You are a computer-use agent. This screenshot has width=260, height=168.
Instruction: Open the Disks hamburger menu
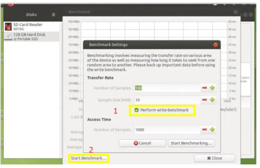point(53,15)
